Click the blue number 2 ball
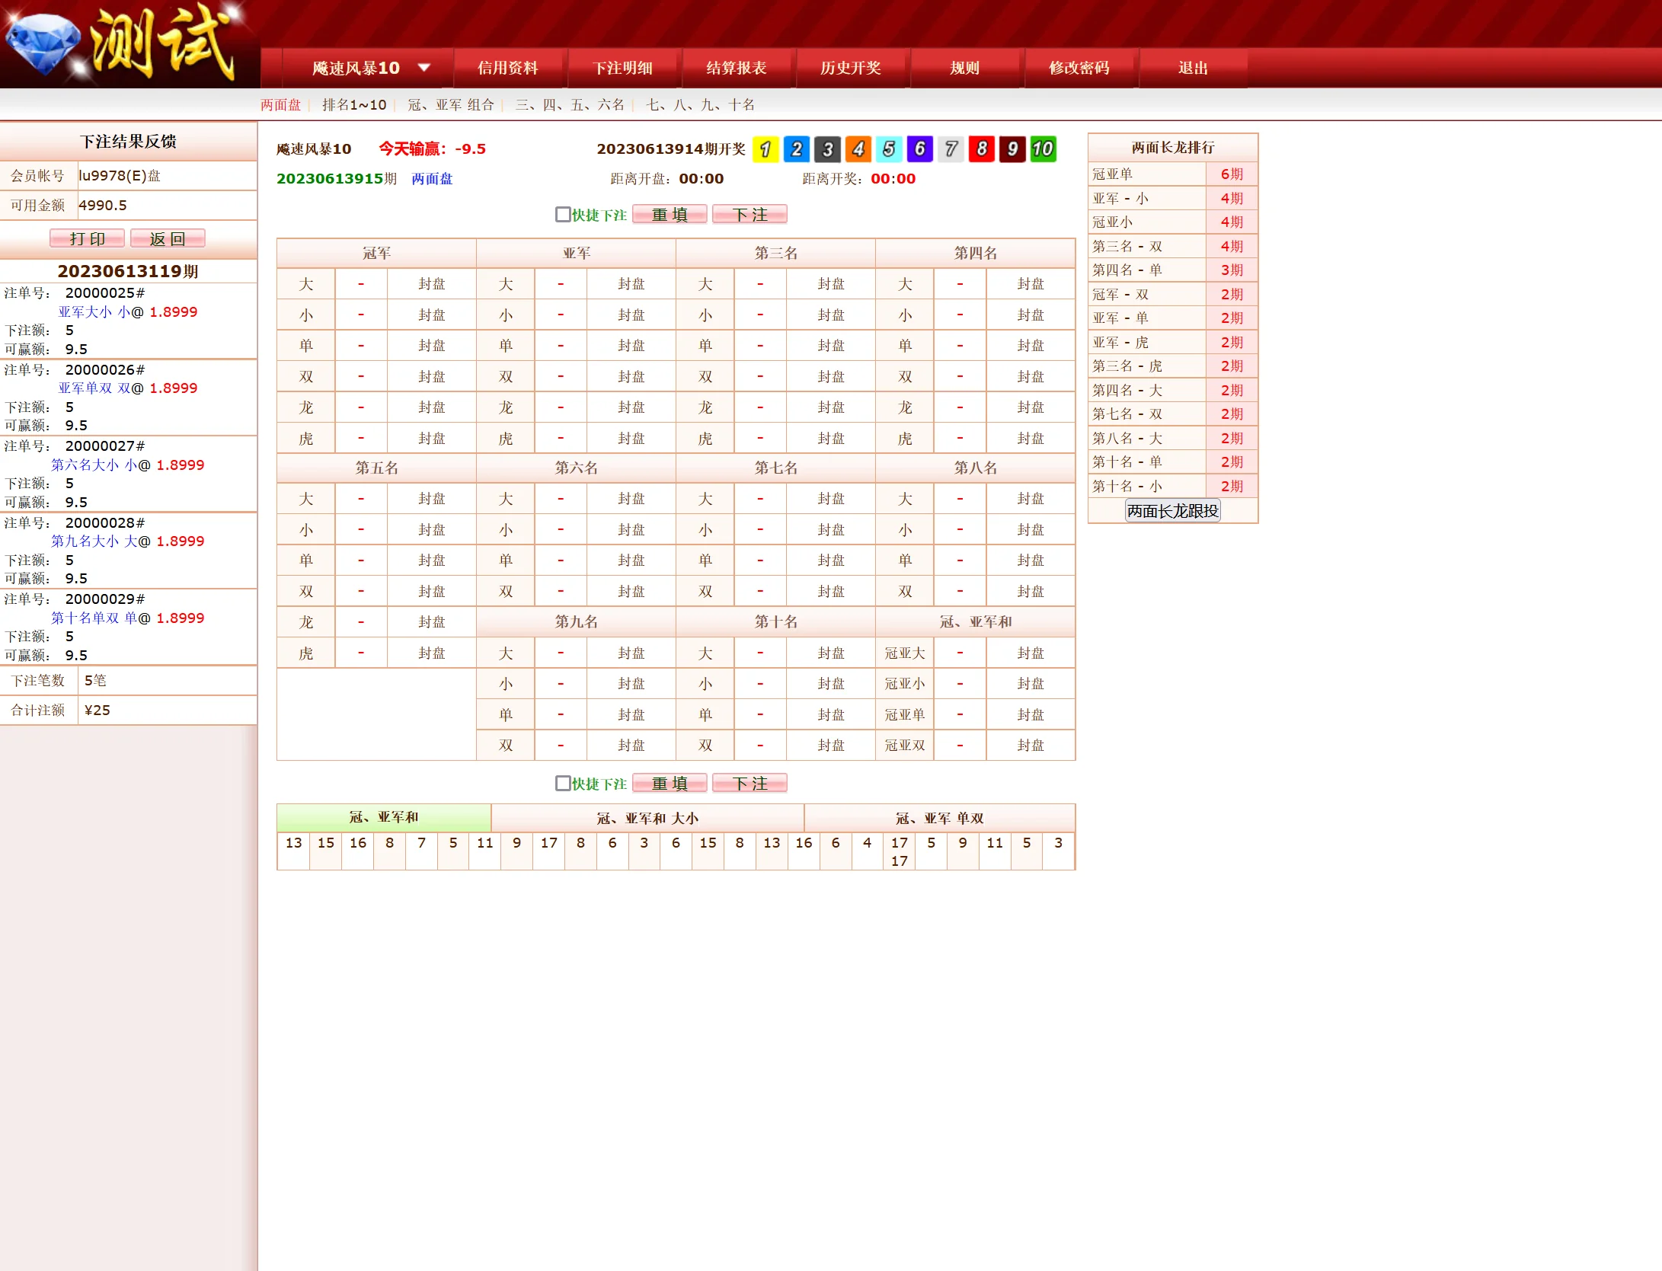Screen dimensions: 1662x1271 pyautogui.click(x=797, y=149)
